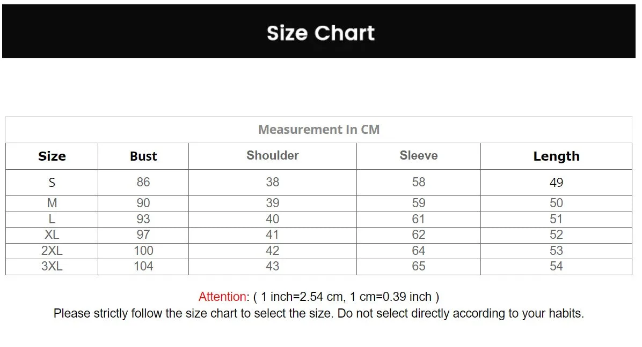
Task: Click the 'Please strictly follow the size chart' note
Action: pyautogui.click(x=319, y=313)
